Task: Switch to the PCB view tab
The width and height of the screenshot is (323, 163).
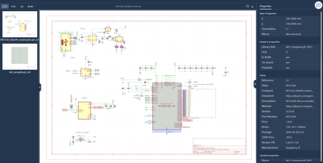Action: [x=13, y=6]
